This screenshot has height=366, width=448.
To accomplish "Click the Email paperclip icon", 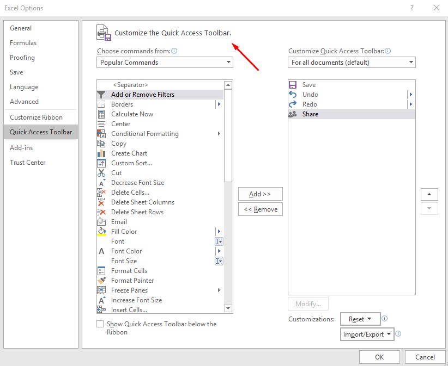I will coord(101,222).
